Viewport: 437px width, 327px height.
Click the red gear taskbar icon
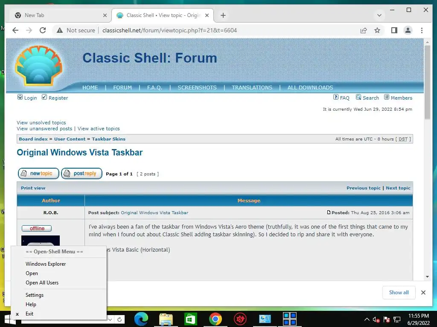click(240, 319)
